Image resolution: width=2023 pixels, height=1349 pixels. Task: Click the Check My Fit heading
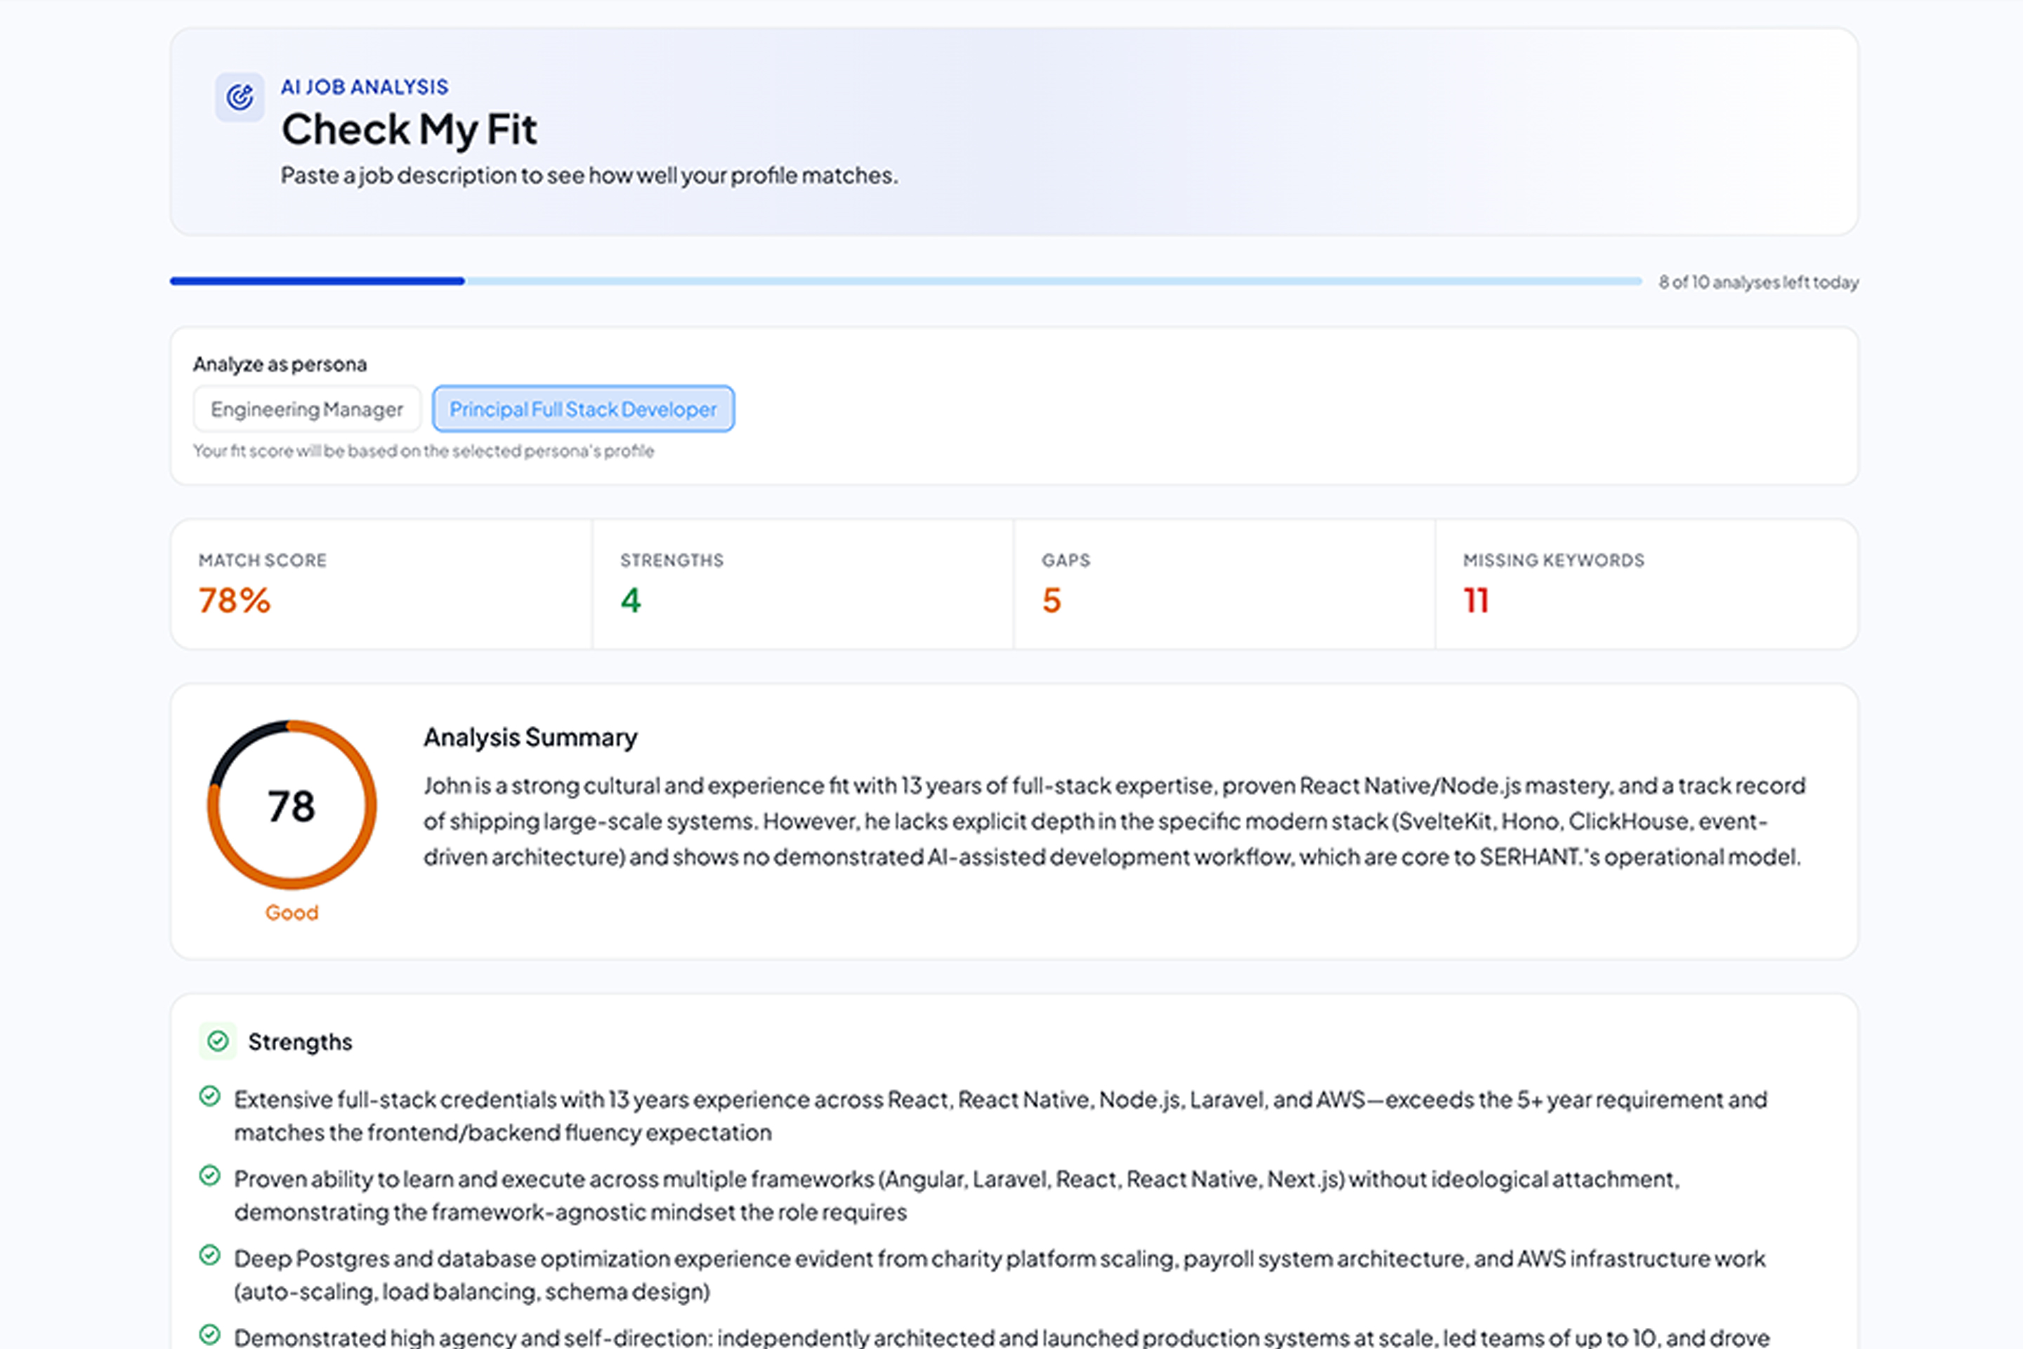(x=409, y=130)
